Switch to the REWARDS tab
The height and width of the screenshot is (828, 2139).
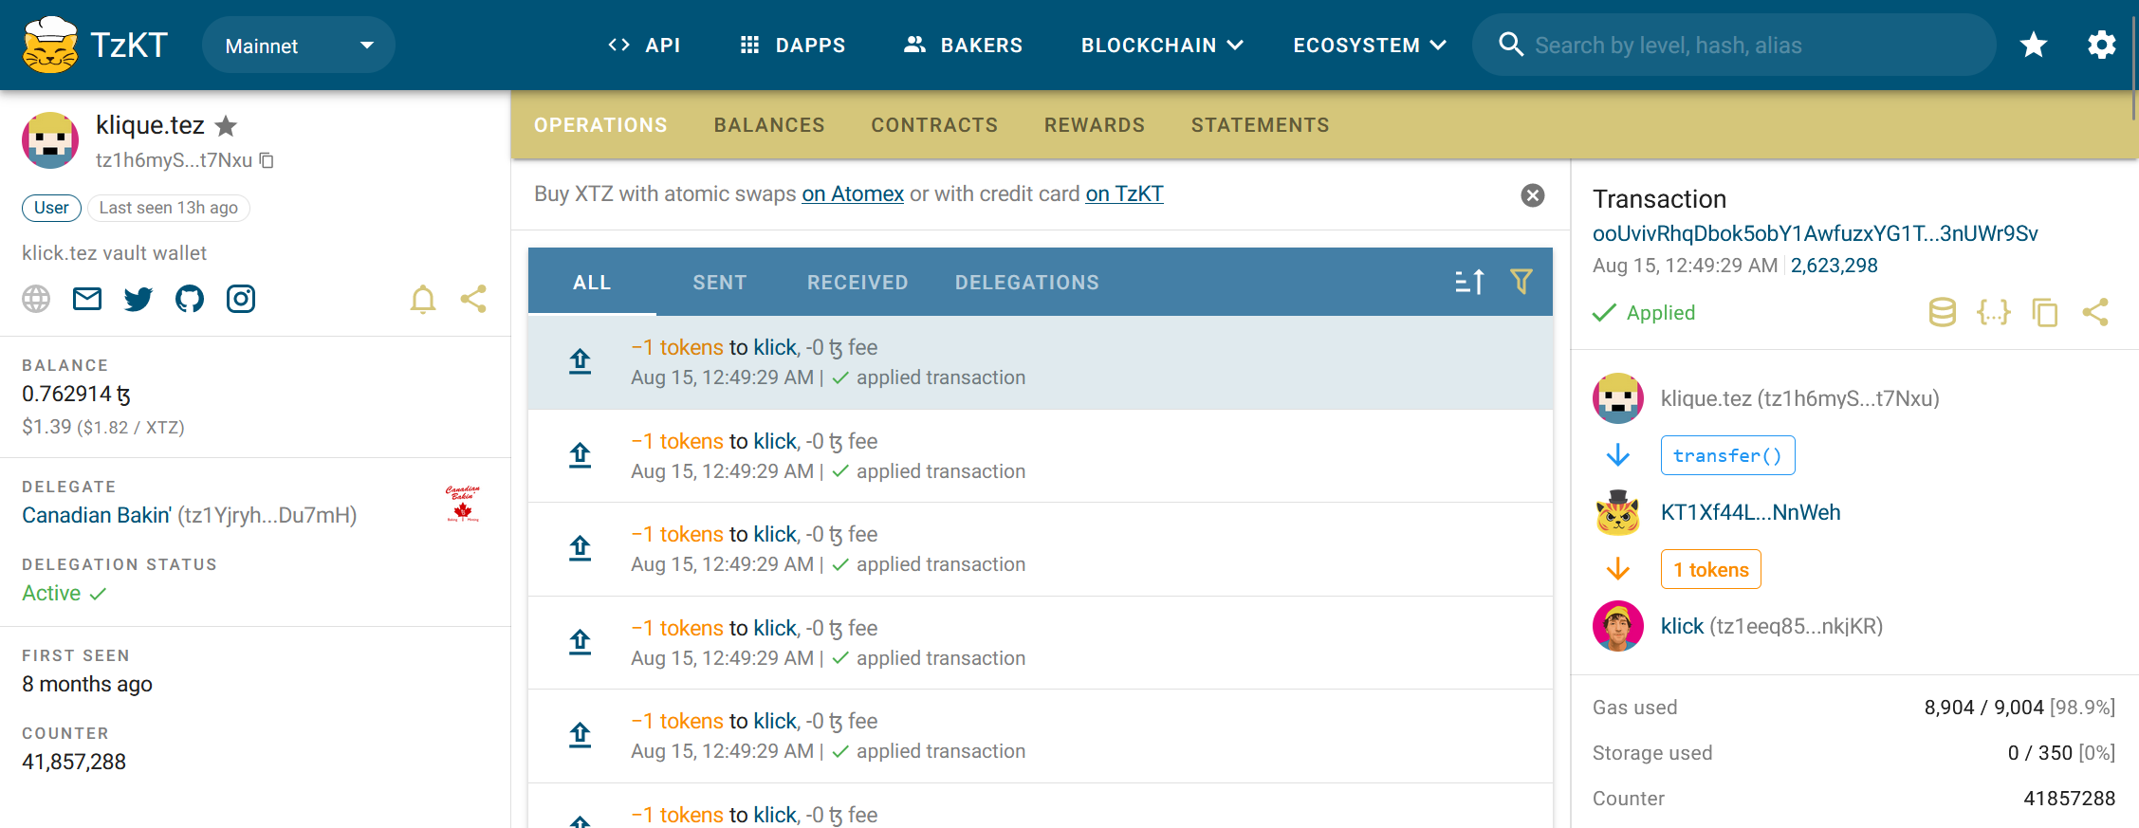pos(1095,125)
